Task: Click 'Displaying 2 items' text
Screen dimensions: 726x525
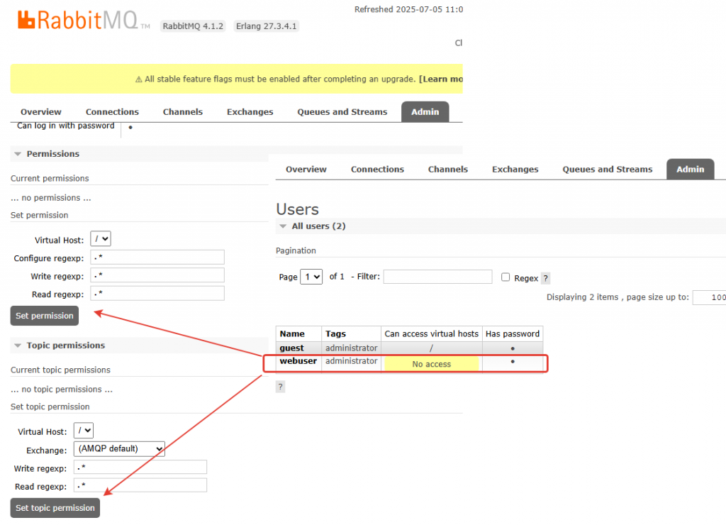Action: pos(583,297)
